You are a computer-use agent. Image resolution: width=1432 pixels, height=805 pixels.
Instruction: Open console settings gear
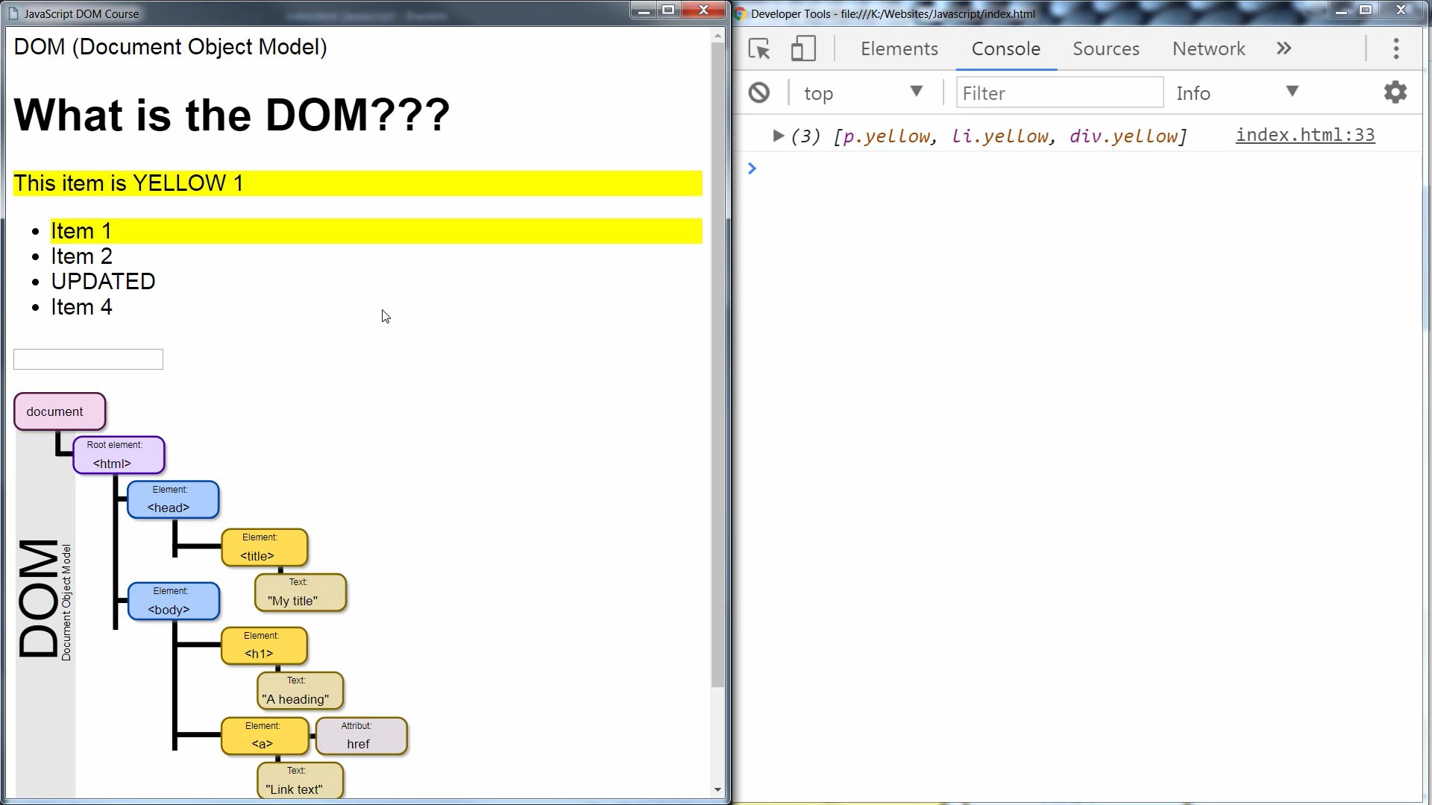(1395, 92)
